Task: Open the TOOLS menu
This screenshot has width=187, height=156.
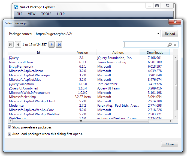Action: pos(46,14)
